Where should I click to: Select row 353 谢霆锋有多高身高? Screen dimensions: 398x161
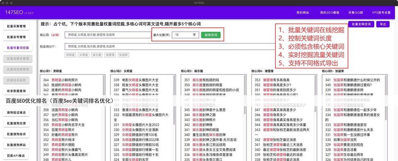tap(272, 80)
